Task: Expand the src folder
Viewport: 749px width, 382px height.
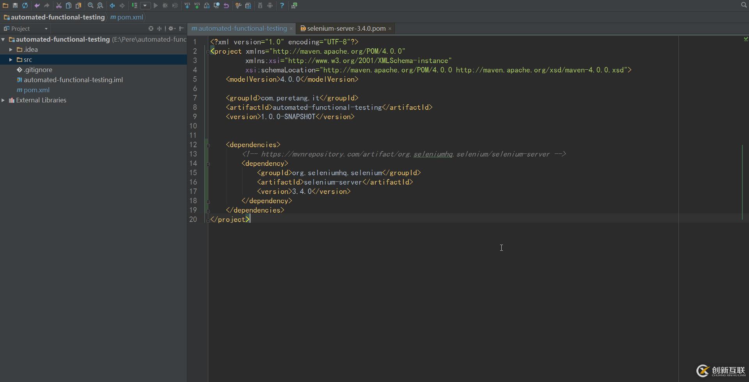Action: (11, 60)
